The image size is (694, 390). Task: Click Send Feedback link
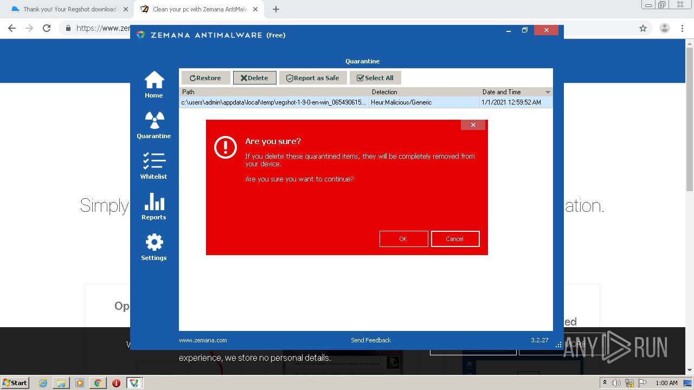tap(371, 340)
